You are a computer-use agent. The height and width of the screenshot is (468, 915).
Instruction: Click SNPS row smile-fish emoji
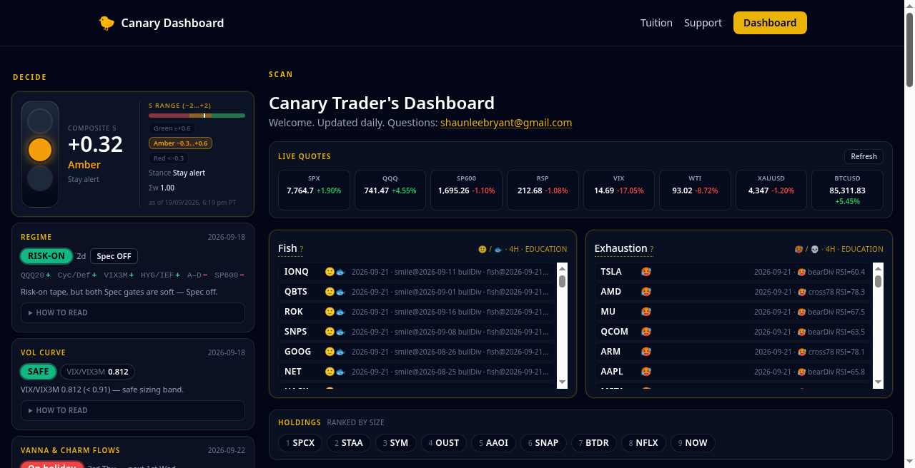click(x=335, y=332)
